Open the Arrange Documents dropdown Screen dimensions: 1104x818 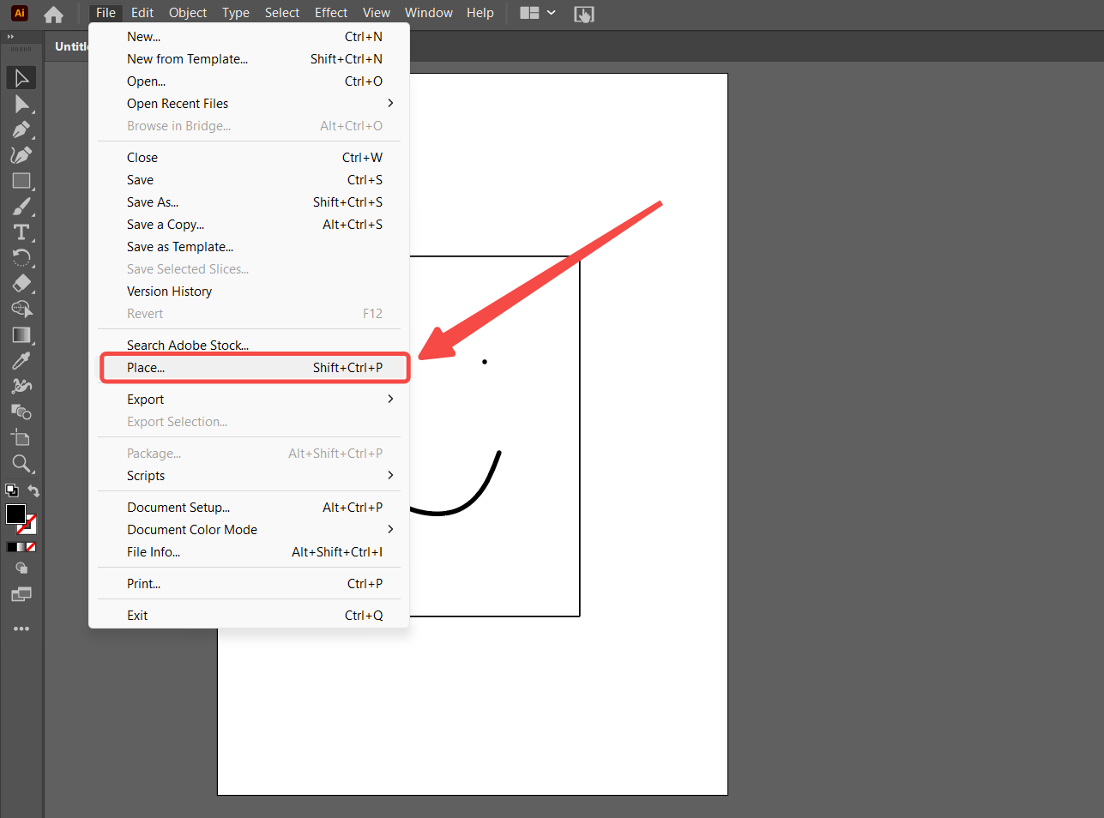tap(538, 13)
